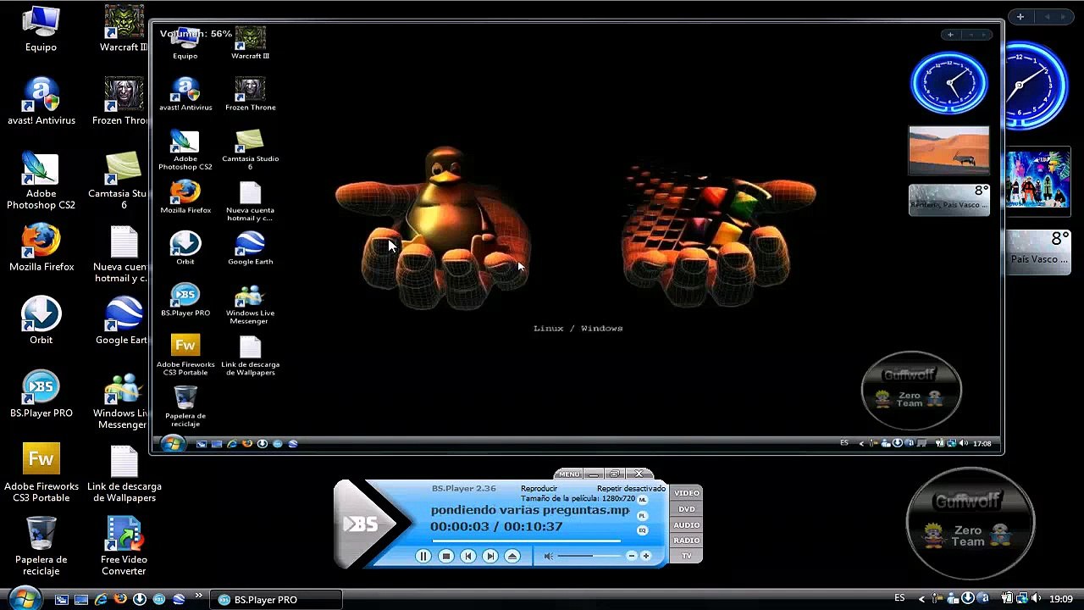This screenshot has width=1084, height=610.
Task: Click the file name 'pondiendo varias preguntas.mp'
Action: click(530, 510)
